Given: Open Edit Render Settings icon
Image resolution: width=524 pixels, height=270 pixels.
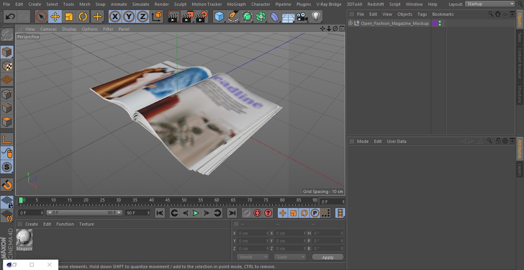Looking at the screenshot, I should (x=202, y=16).
